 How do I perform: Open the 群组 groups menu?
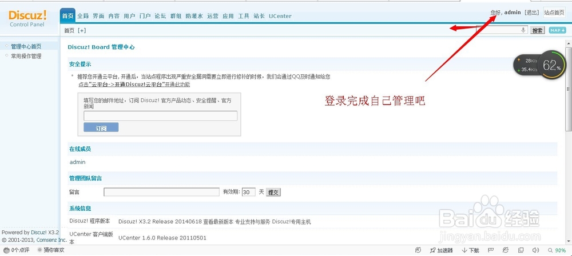[x=176, y=16]
